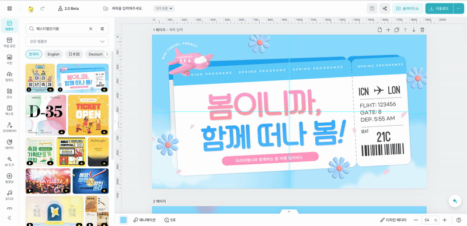Open the page background color swatch
This screenshot has width=467, height=226.
[x=123, y=220]
